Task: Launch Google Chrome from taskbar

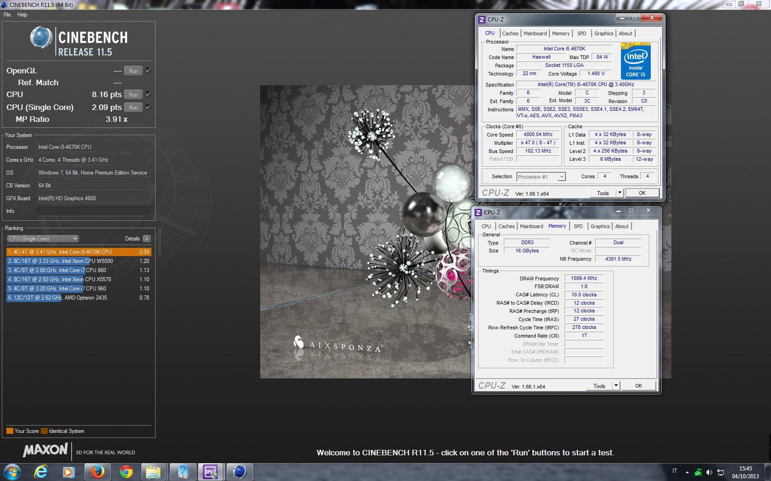Action: click(x=126, y=471)
